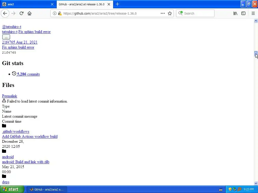Close the GitHub aria2 release tab
The height and width of the screenshot is (193, 258).
109,4
